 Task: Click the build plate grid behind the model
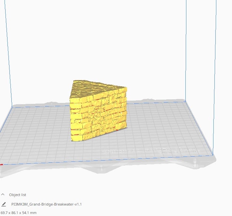pyautogui.click(x=153, y=106)
